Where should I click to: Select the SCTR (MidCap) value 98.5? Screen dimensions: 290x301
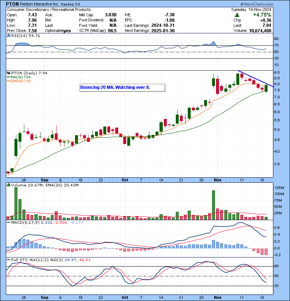[x=112, y=31]
